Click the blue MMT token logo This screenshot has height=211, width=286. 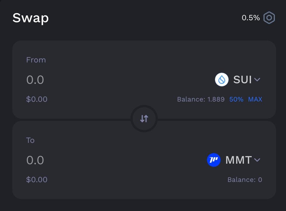pos(214,160)
